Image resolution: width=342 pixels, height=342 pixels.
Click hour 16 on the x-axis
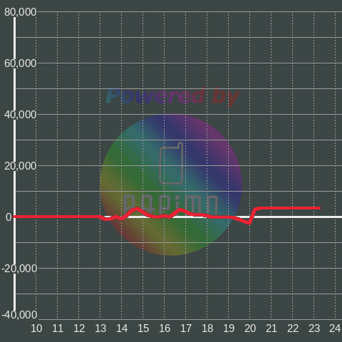coord(165,328)
